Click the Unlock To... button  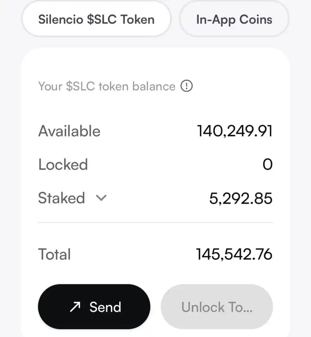click(217, 306)
